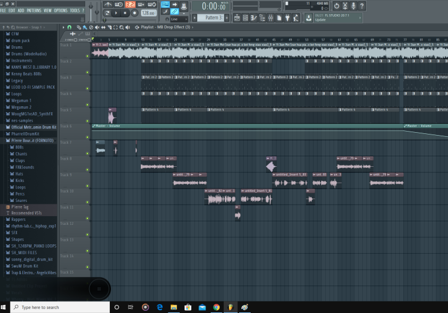Open the Line snap dropdown
The image size is (448, 313).
pos(179,19)
